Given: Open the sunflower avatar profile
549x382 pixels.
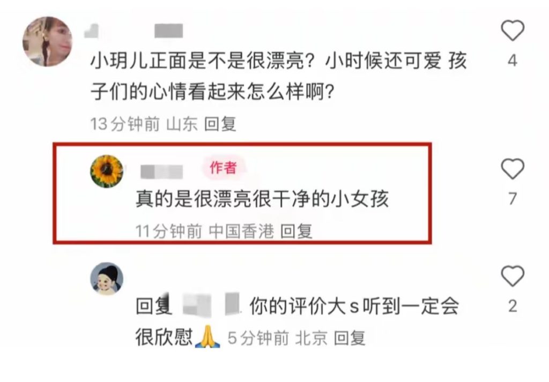Looking at the screenshot, I should click(x=107, y=171).
